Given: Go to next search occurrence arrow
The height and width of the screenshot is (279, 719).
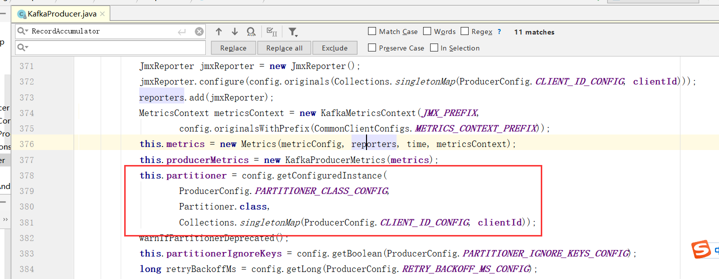Looking at the screenshot, I should pyautogui.click(x=234, y=31).
